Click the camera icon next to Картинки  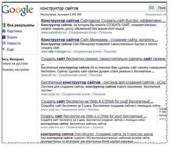pyautogui.click(x=4, y=31)
